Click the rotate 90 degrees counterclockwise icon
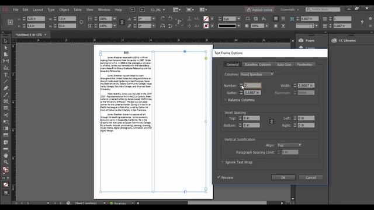374x210 pixels. (x=170, y=19)
